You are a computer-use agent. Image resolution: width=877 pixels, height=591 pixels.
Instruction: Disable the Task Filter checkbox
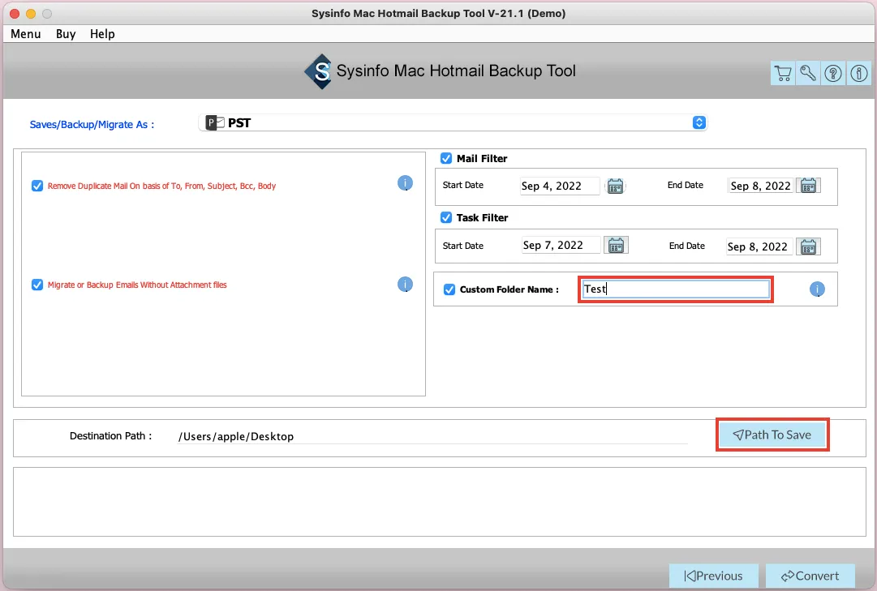click(445, 217)
